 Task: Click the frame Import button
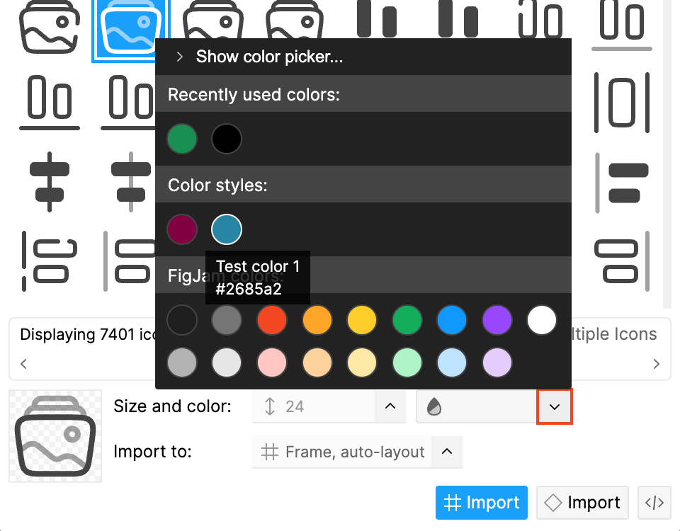tap(482, 503)
